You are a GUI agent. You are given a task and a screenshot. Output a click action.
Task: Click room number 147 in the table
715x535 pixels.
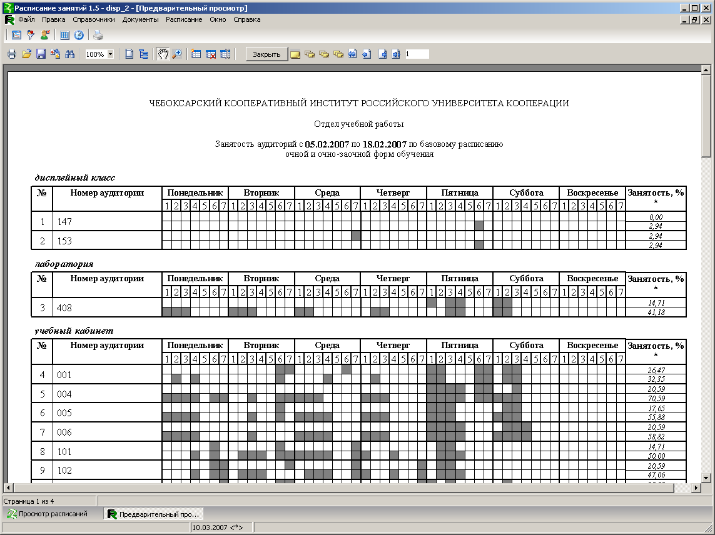coord(64,222)
